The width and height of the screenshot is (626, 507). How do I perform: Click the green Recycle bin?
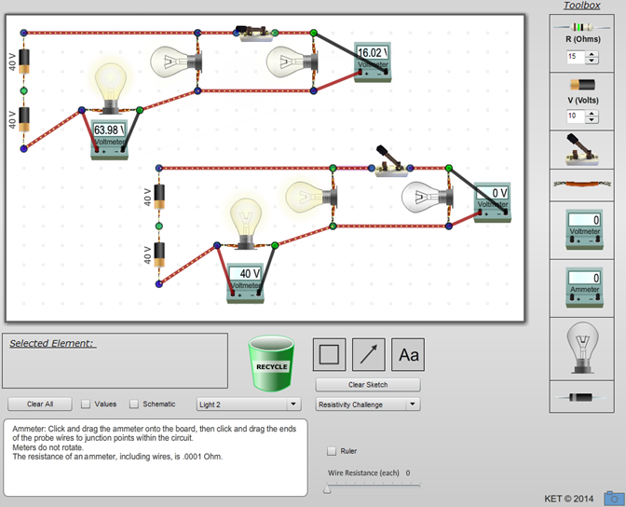point(271,362)
